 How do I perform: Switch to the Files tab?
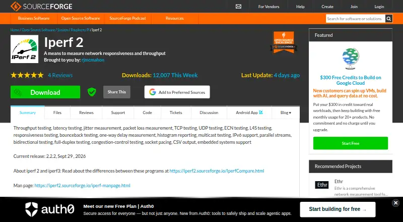coord(57,113)
